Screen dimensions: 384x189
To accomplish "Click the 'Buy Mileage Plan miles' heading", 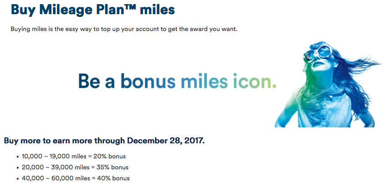I will click(93, 10).
